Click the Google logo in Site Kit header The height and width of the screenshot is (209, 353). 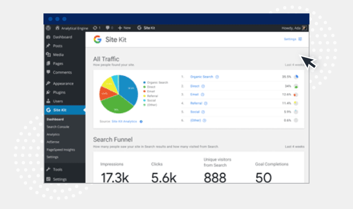click(x=97, y=39)
